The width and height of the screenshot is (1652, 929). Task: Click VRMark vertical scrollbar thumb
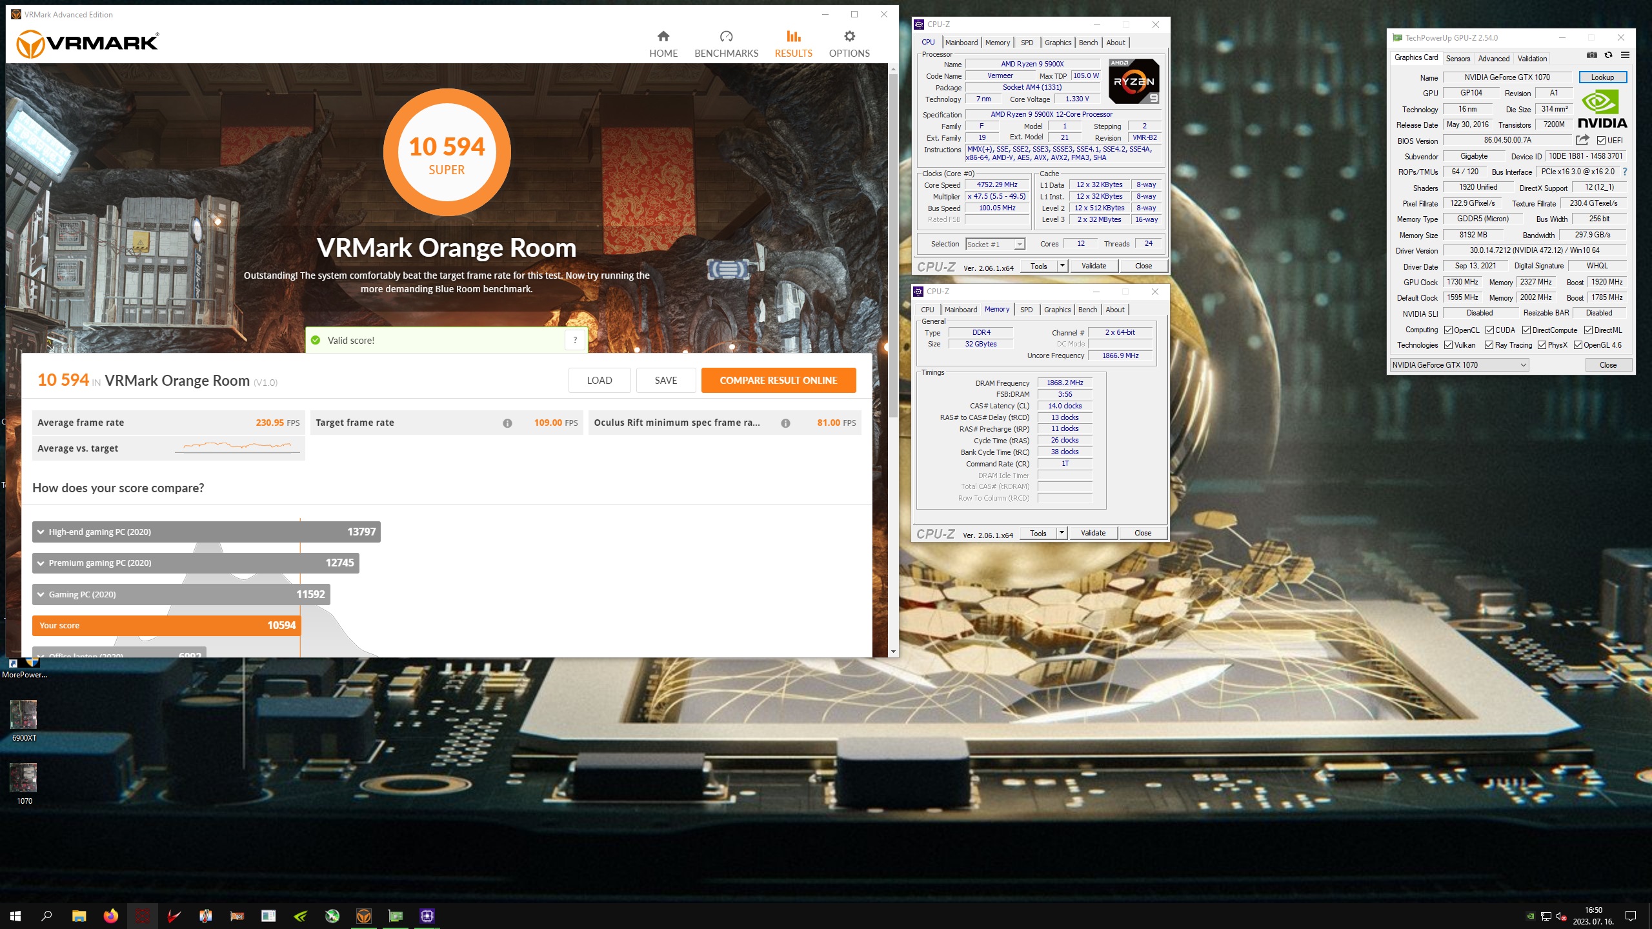coord(893,245)
